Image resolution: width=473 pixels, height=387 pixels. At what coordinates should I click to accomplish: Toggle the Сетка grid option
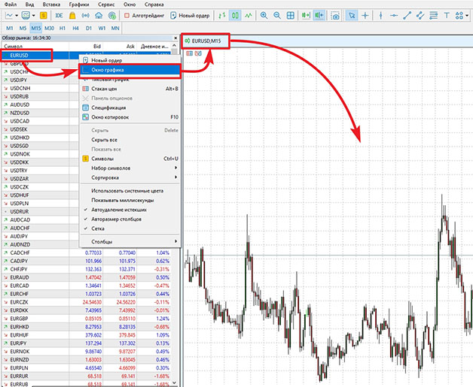tap(98, 228)
